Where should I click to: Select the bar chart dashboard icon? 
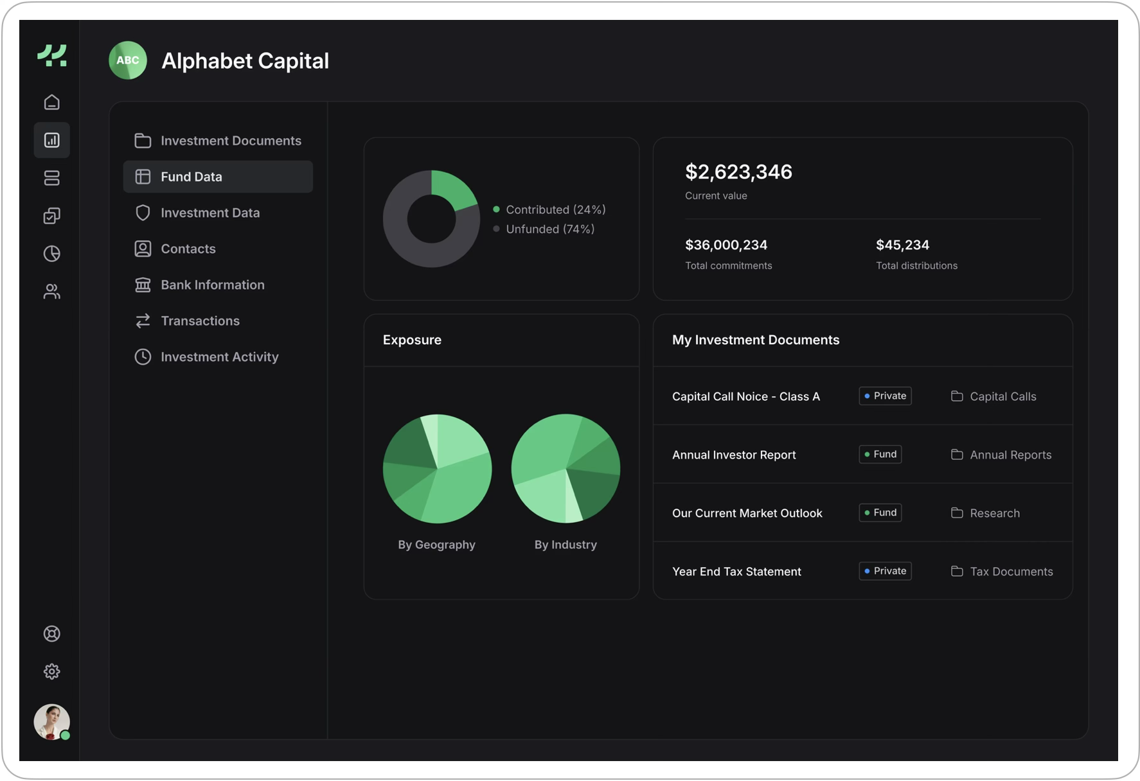(51, 140)
